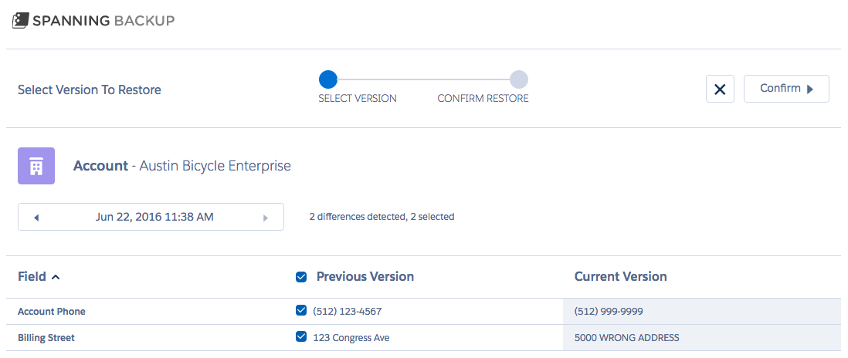Click the purple Account building icon
Viewport: 848px width, 358px height.
36,166
